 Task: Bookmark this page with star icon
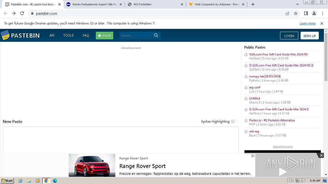tap(296, 13)
